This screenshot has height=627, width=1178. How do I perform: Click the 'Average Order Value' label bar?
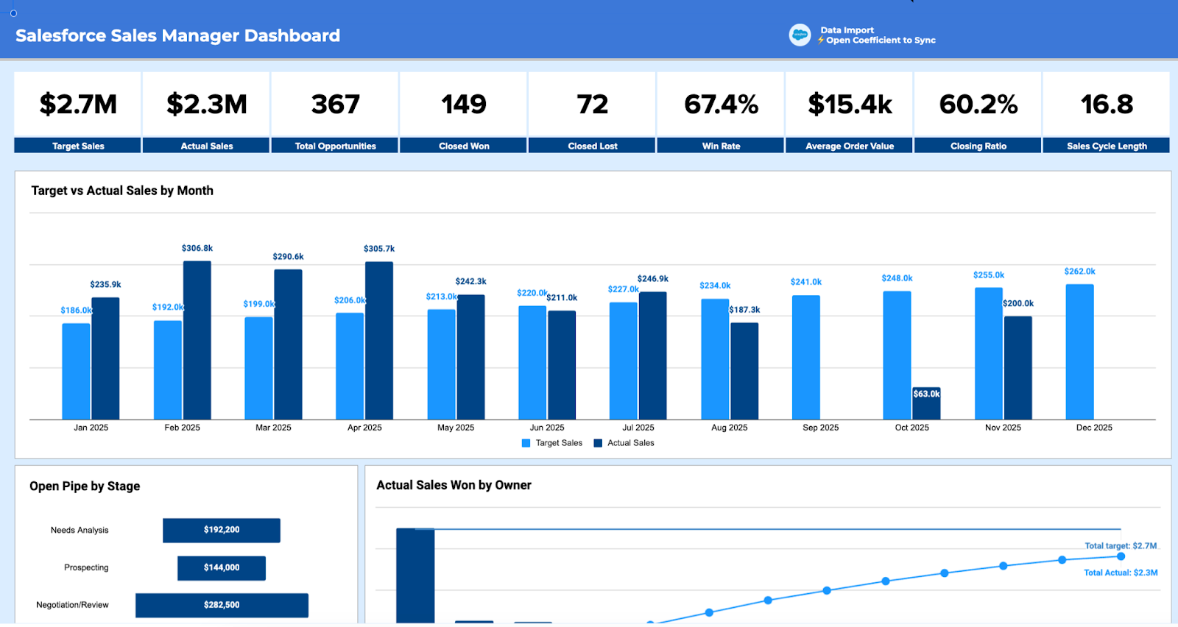click(x=850, y=146)
